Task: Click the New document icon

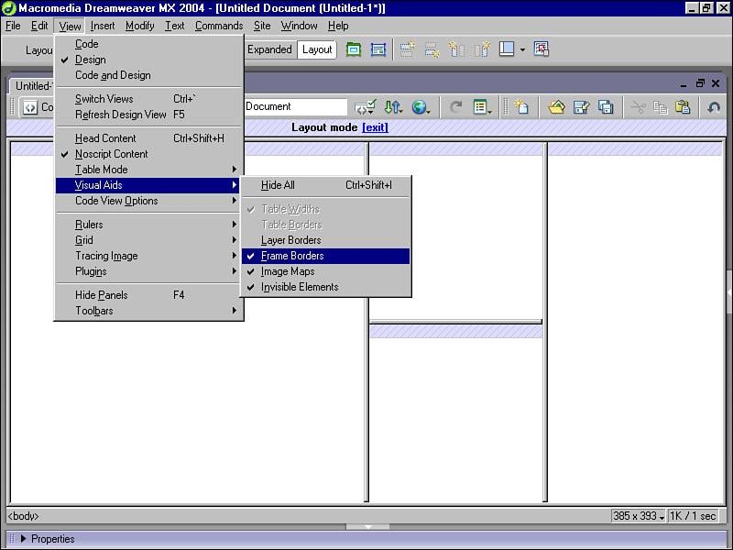Action: tap(520, 107)
